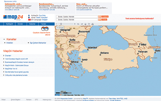Click the Bundesweiter... sponsored ad title
The width and height of the screenshot is (161, 101).
(46, 4)
